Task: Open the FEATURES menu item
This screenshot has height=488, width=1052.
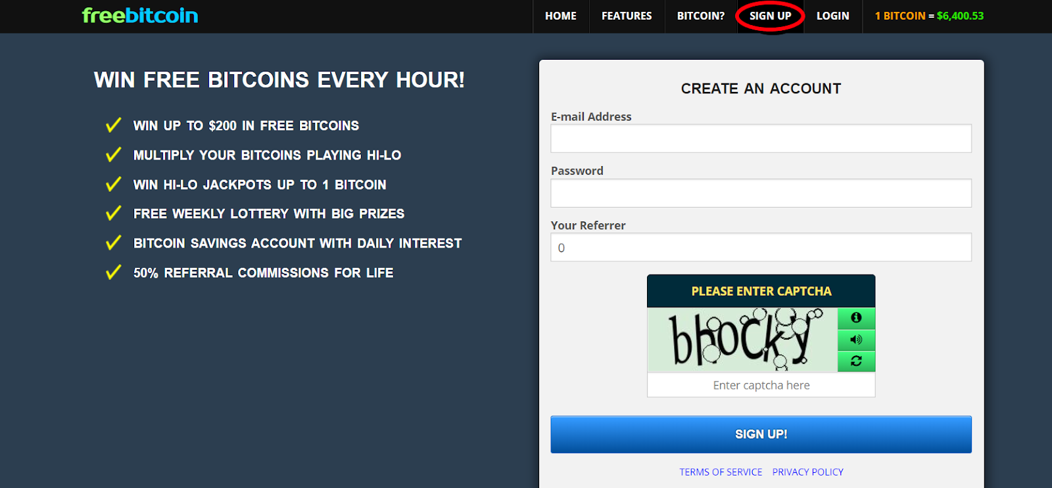Action: pos(627,16)
